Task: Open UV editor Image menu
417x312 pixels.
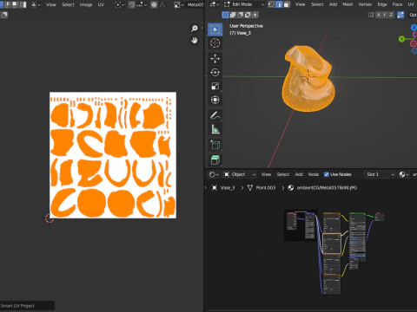Action: pos(86,4)
